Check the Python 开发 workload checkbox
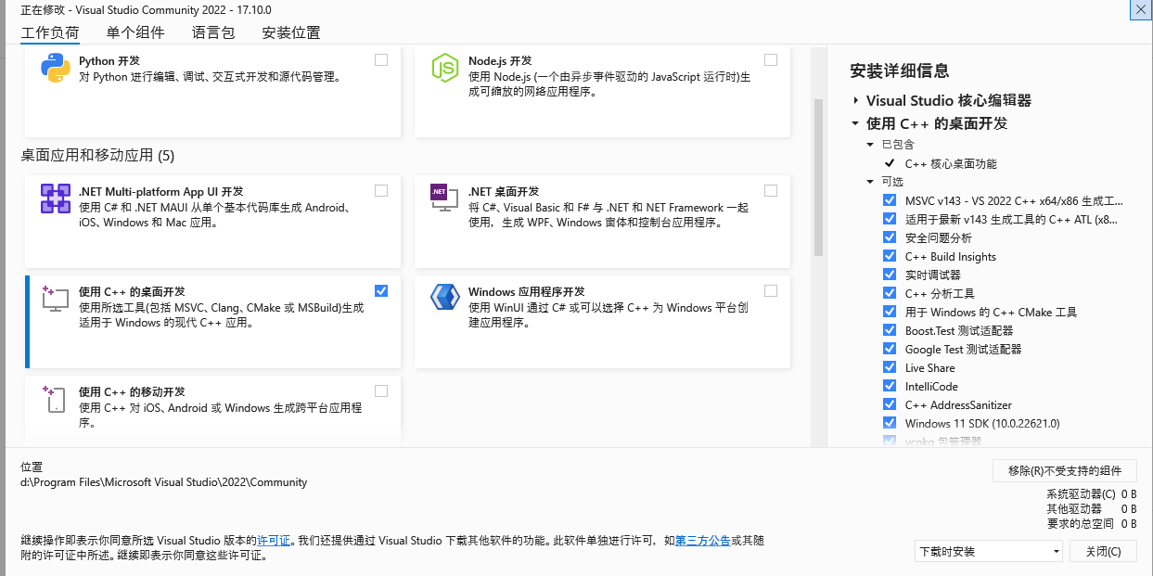 [x=381, y=59]
